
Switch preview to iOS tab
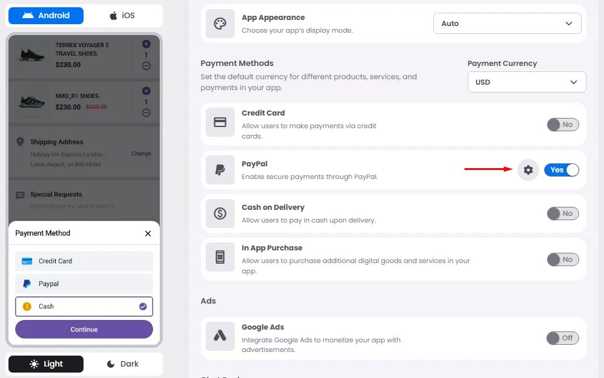(123, 16)
